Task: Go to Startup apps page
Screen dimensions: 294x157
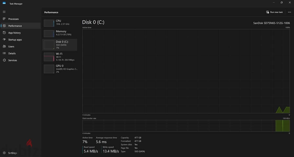Action: click(x=15, y=40)
